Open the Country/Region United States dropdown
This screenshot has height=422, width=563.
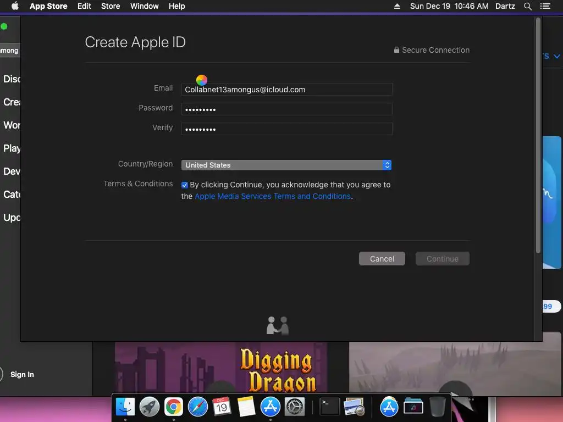(286, 165)
